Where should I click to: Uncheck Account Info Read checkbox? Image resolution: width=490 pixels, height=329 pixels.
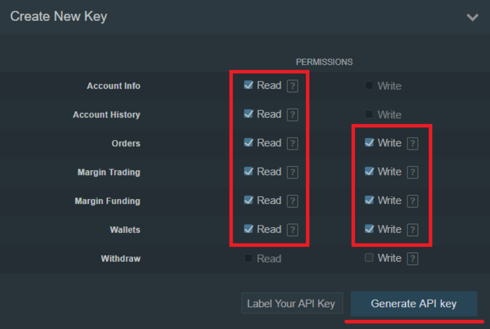click(248, 85)
